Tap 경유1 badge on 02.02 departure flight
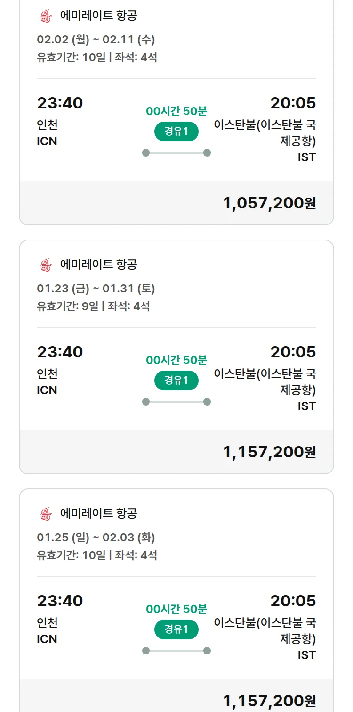 click(x=176, y=132)
